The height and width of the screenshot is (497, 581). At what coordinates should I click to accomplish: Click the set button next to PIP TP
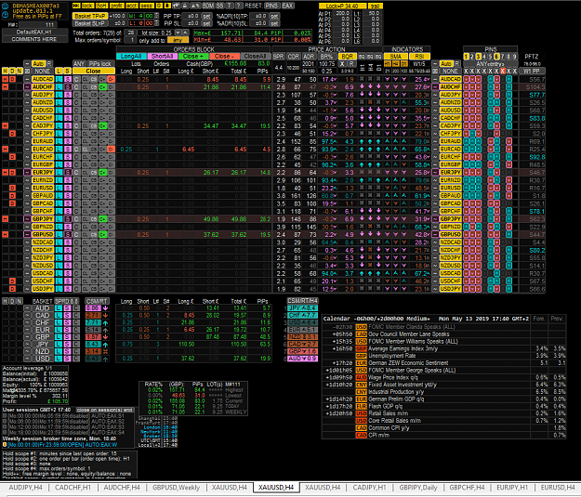point(206,16)
